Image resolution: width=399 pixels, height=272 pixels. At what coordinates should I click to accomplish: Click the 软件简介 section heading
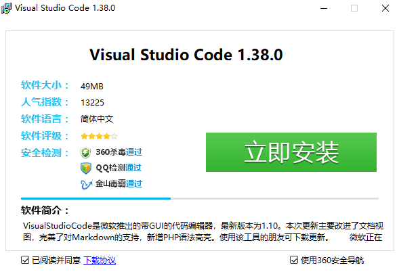tap(45, 210)
